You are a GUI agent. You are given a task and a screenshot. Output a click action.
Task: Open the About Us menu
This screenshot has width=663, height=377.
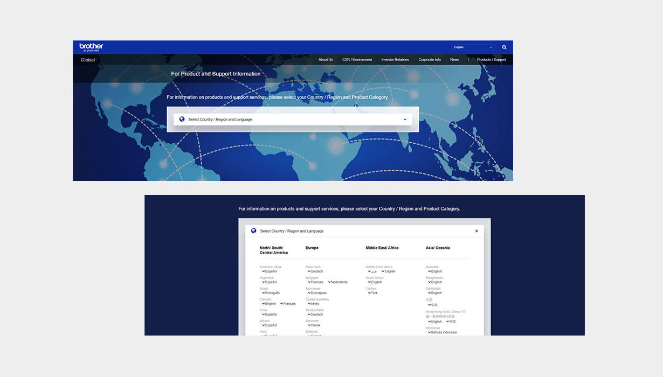click(326, 60)
